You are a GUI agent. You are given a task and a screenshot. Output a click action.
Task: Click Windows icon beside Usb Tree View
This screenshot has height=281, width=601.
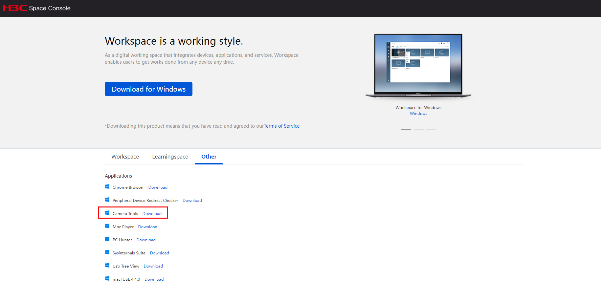point(107,266)
